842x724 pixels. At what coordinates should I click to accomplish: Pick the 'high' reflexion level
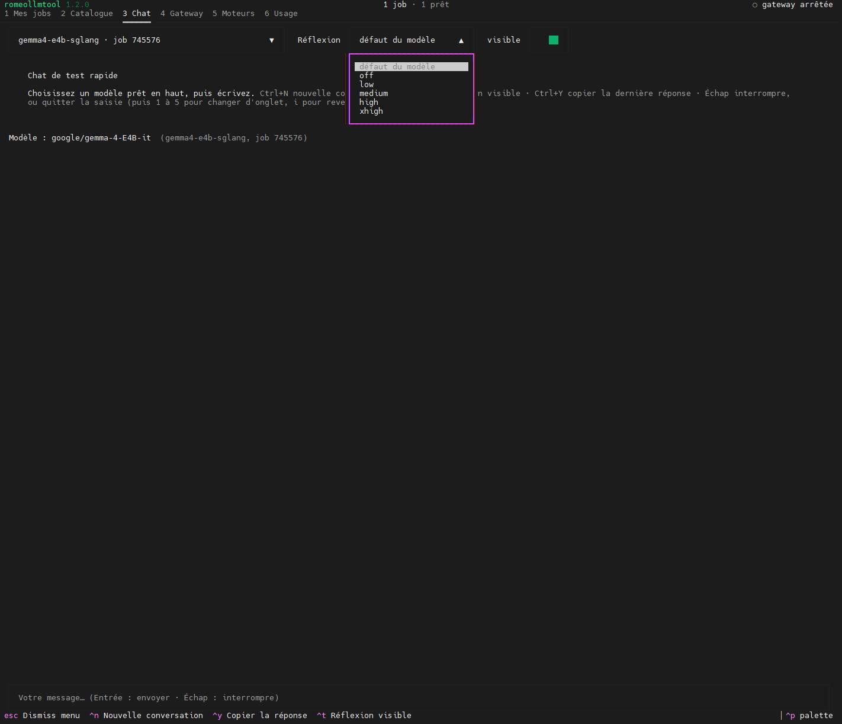coord(412,102)
